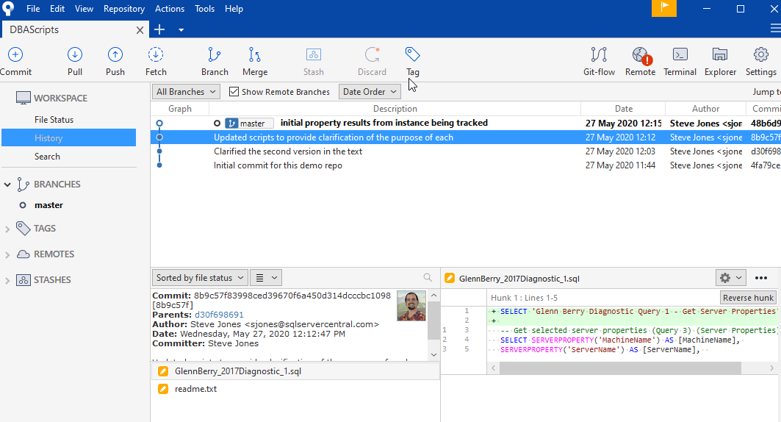This screenshot has width=781, height=422.
Task: Click the Reverse hunk button
Action: 748,298
